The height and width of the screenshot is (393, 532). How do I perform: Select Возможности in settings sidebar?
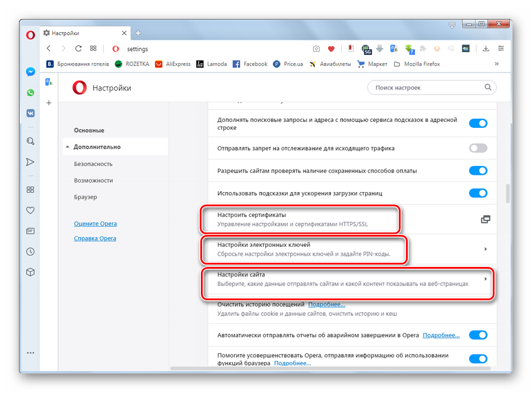tap(93, 181)
